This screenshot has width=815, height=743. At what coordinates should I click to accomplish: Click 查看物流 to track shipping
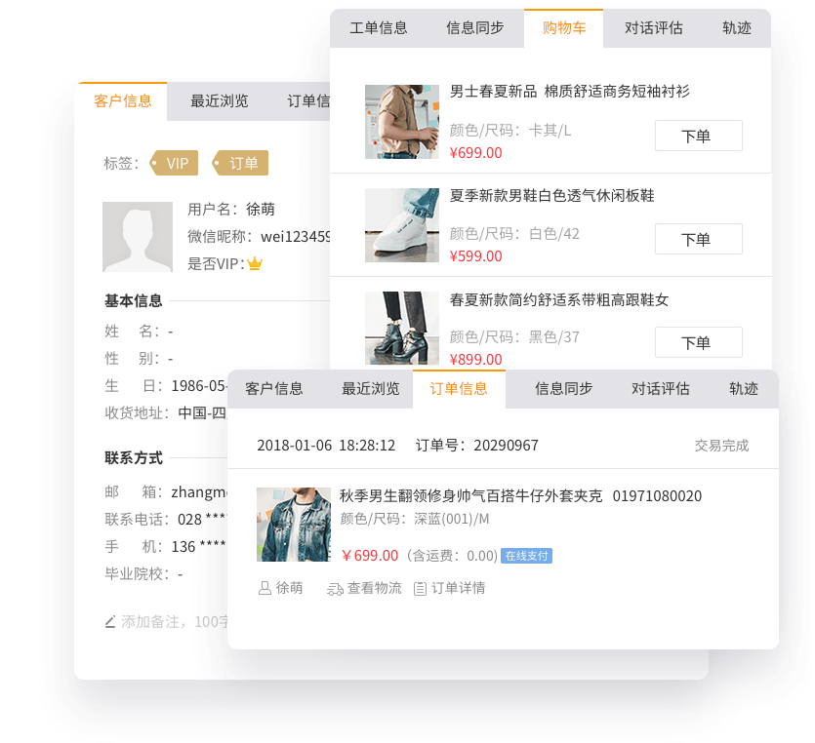372,588
